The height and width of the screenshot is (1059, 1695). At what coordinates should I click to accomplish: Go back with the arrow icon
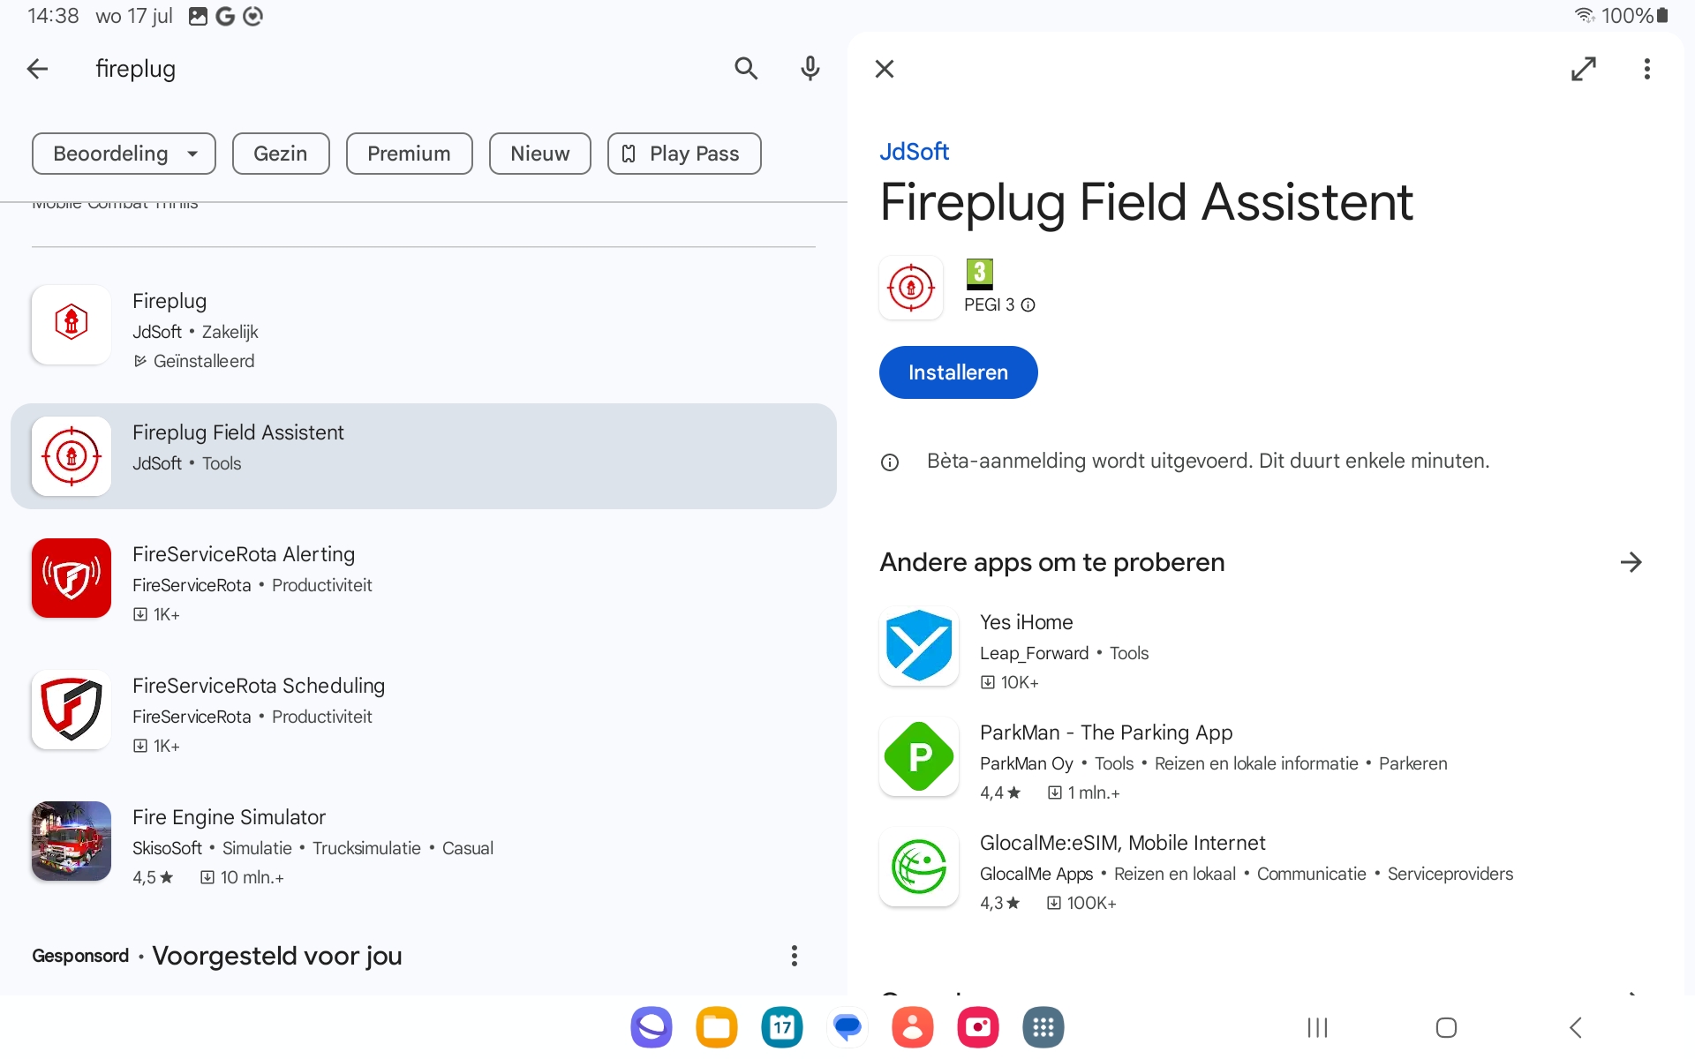click(37, 69)
